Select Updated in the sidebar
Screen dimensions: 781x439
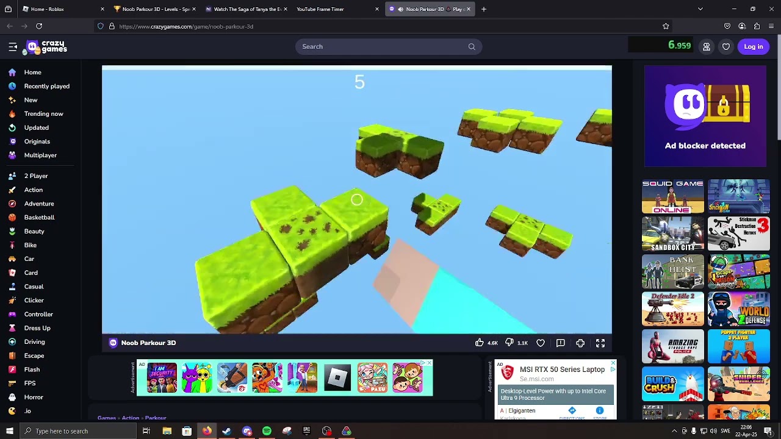[36, 127]
